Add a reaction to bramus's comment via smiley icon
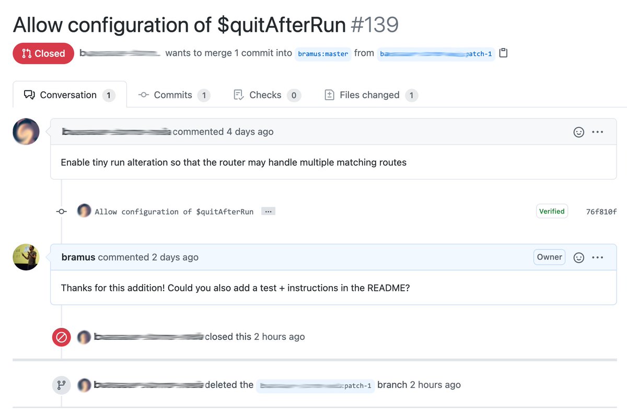 [578, 257]
